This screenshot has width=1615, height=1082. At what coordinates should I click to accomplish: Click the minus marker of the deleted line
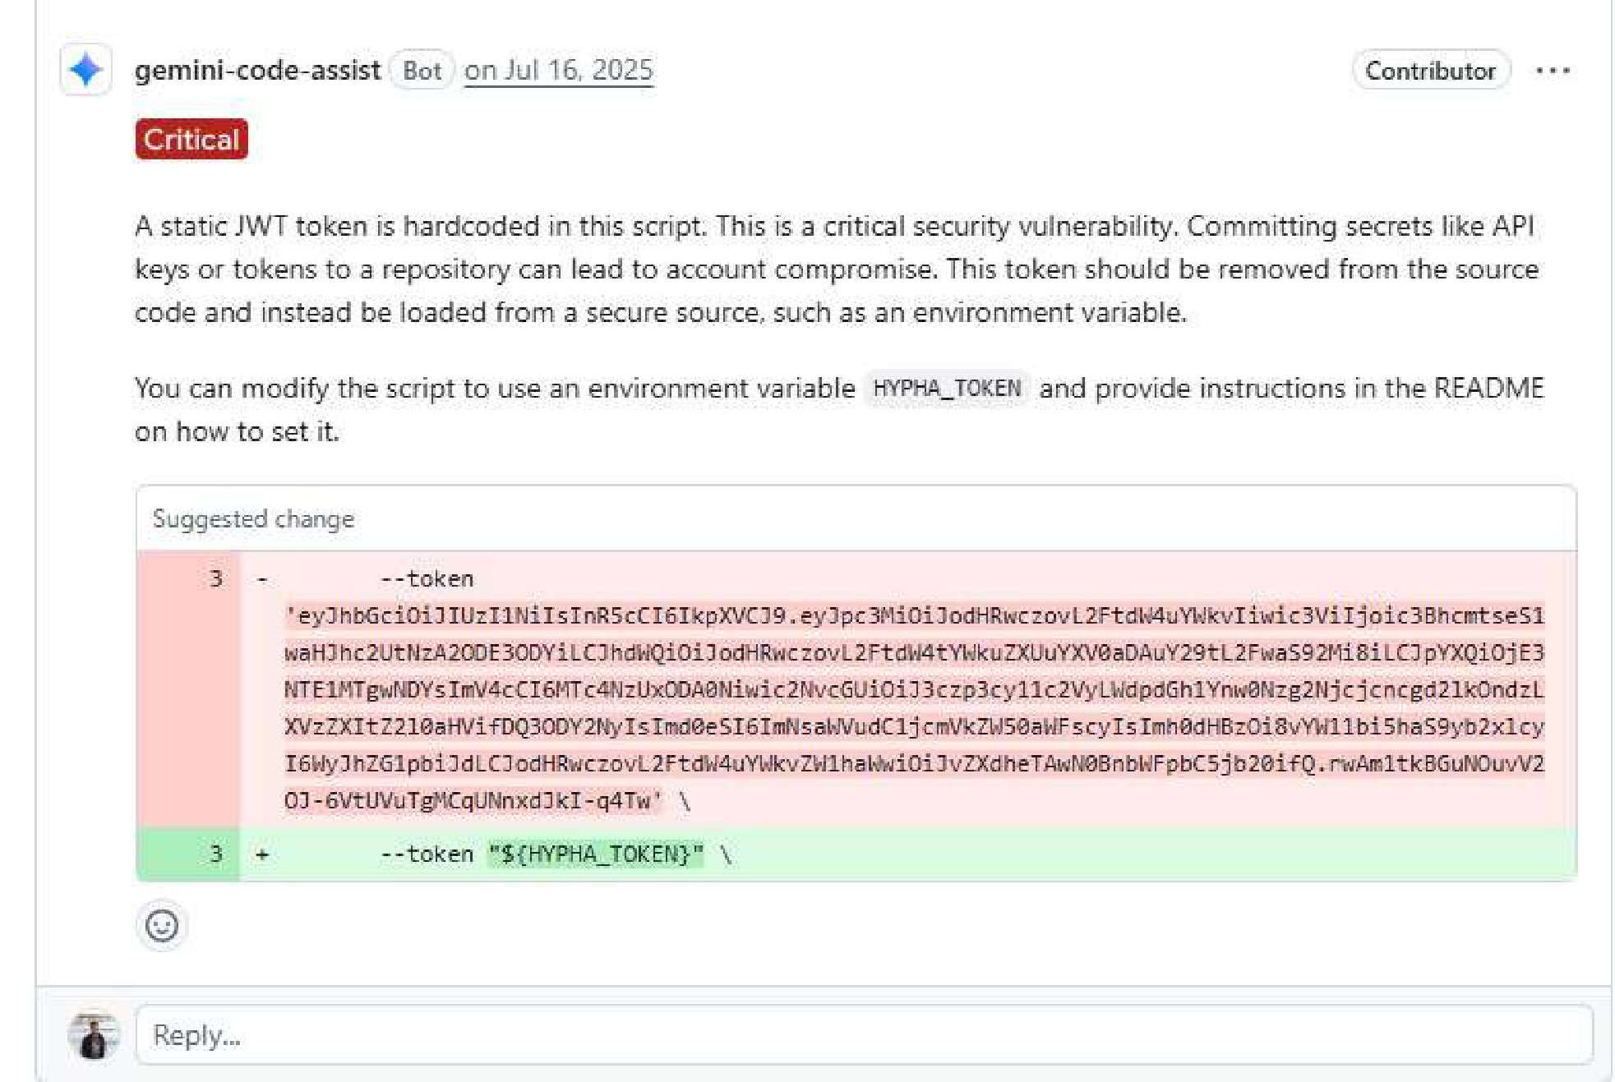pos(262,578)
